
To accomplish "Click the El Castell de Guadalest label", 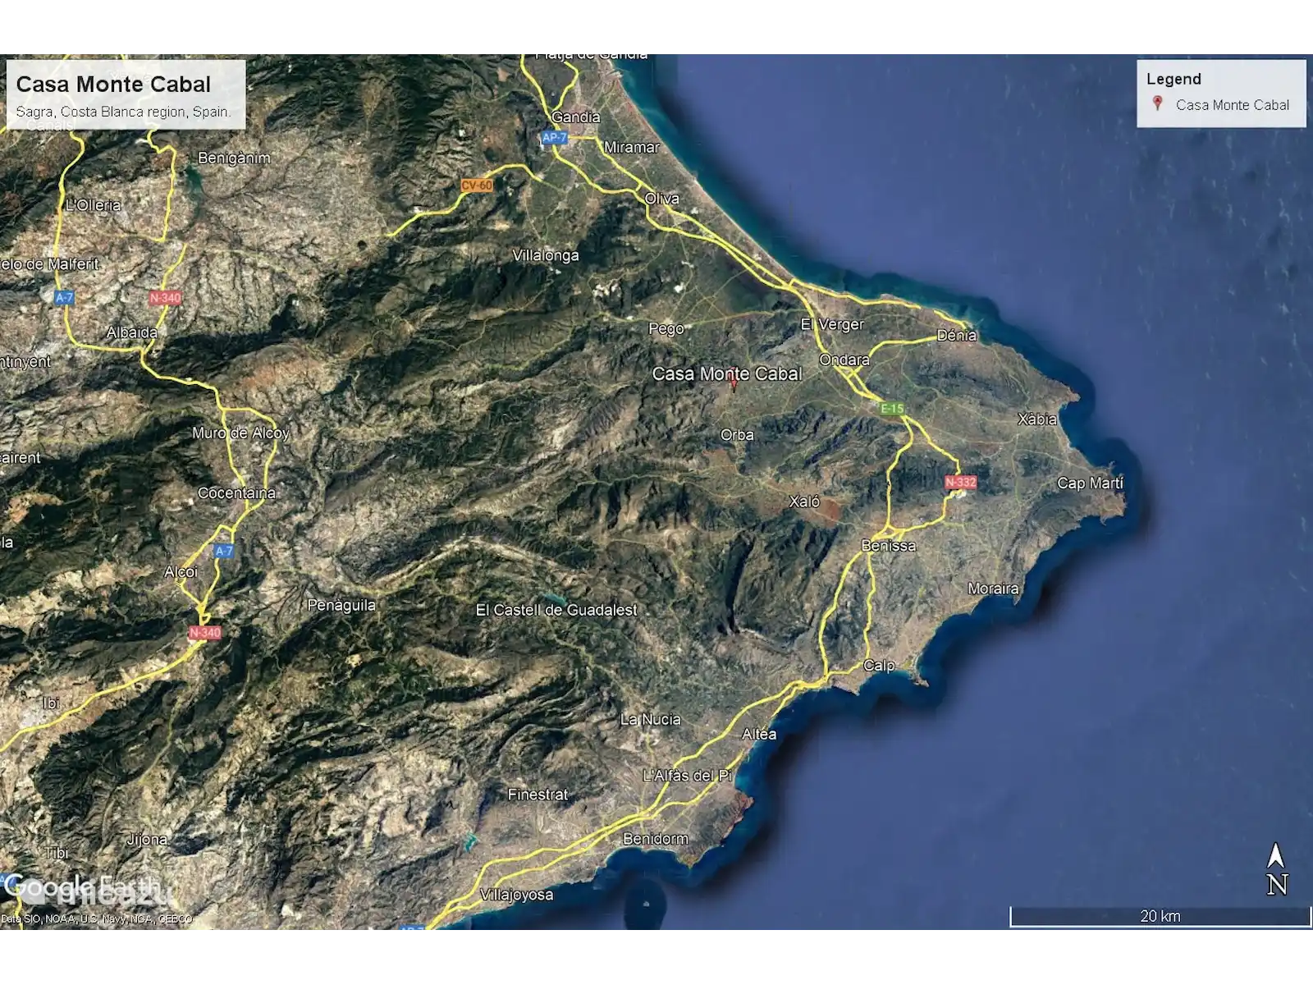I will [x=556, y=610].
